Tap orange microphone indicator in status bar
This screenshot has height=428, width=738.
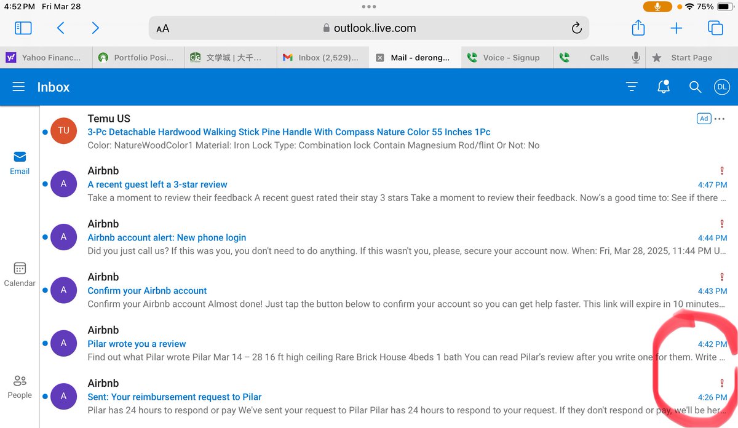point(657,7)
